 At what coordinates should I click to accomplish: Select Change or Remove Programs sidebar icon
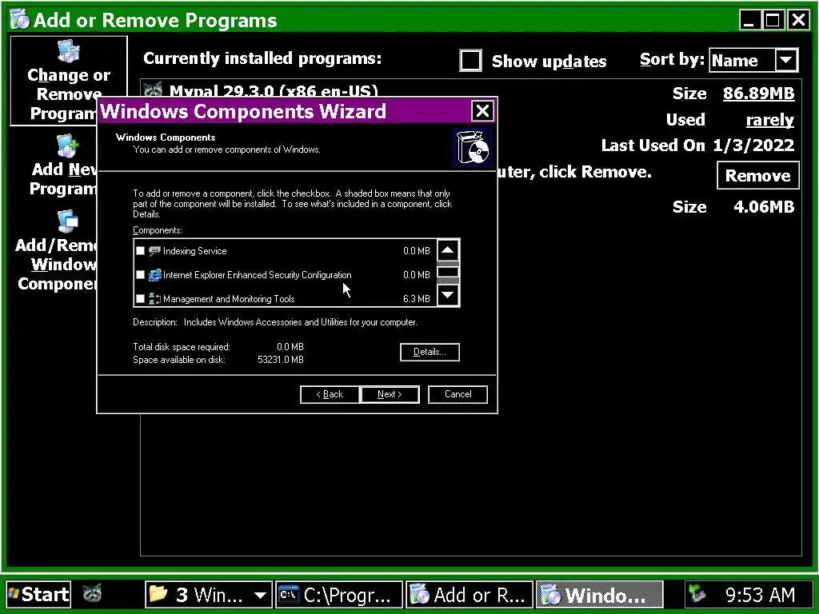69,52
